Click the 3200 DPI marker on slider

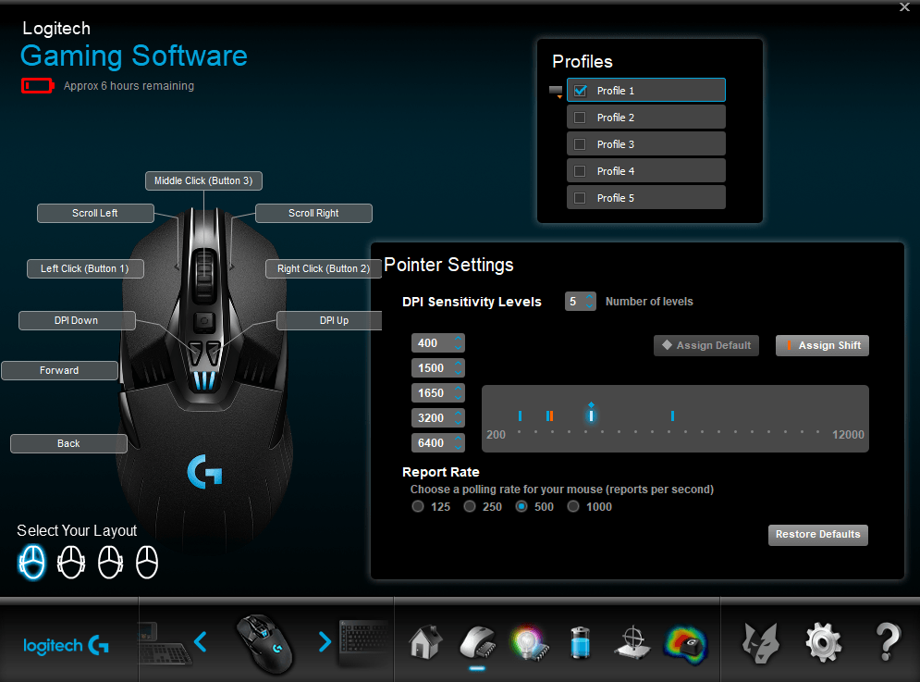(x=672, y=416)
